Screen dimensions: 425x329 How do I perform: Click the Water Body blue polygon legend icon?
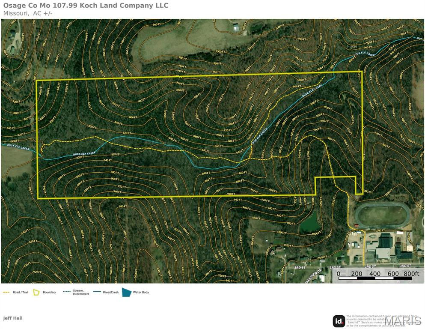coord(127,292)
